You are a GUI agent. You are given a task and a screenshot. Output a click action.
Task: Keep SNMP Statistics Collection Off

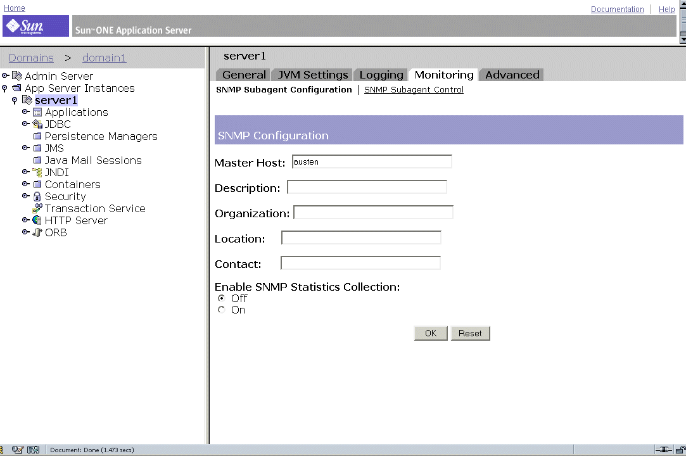tap(222, 298)
